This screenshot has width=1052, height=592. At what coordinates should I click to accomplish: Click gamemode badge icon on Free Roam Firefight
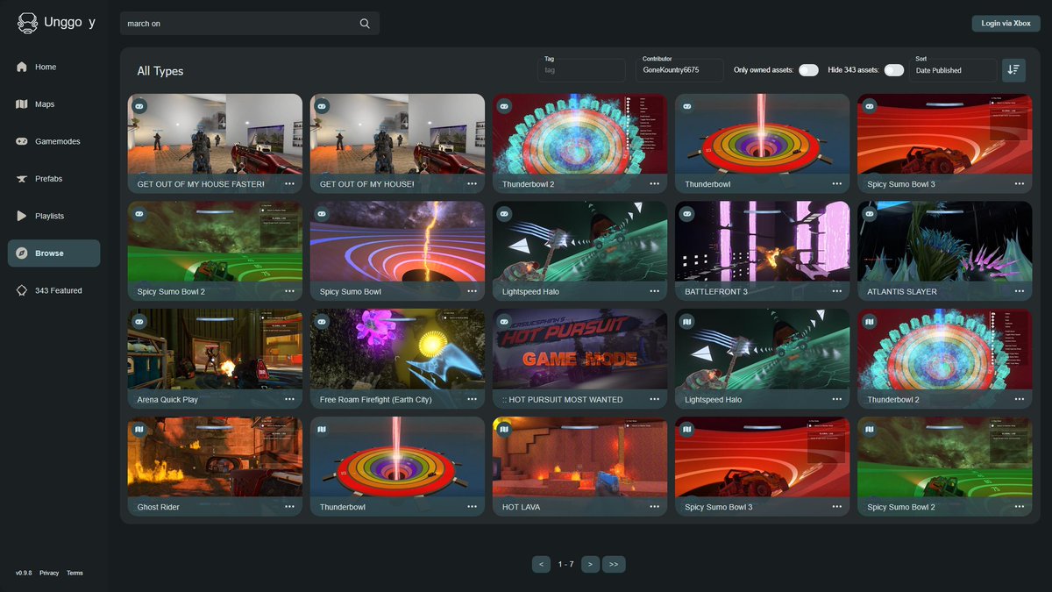pos(322,322)
